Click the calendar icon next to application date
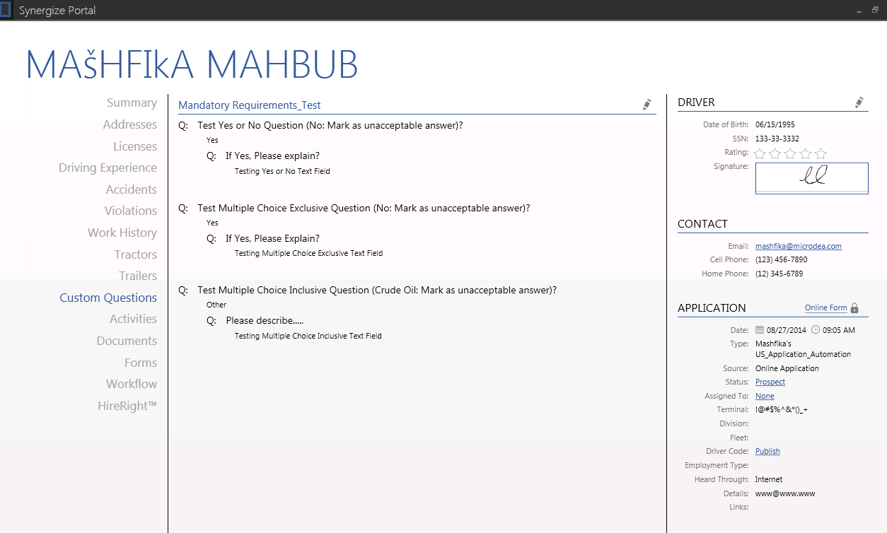Viewport: 887px width, 533px height. tap(760, 330)
